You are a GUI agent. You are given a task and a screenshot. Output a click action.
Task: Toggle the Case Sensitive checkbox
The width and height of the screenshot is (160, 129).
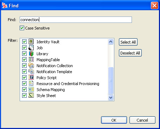22,28
